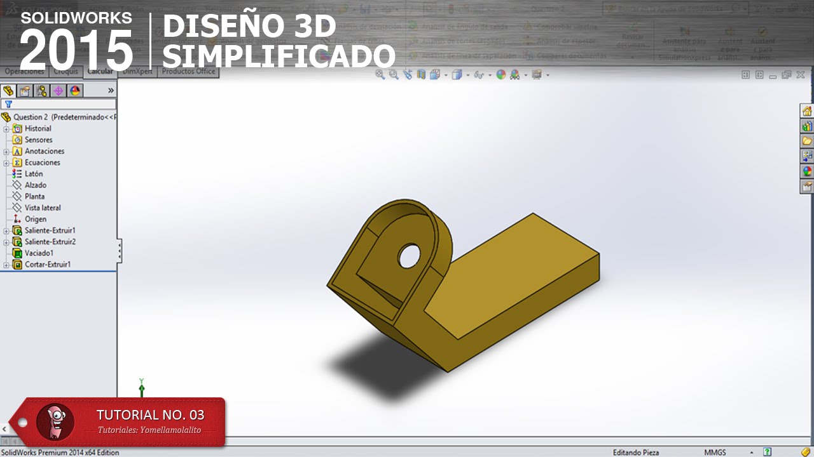814x457 pixels.
Task: Open Appearances and Scenes task pane icon
Action: 807,171
